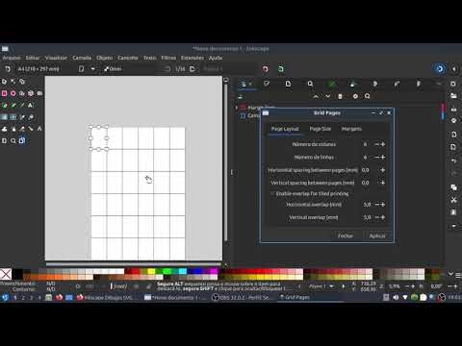Select the Zoom tool in toolbox
Viewport: 462px width, 346px height.
tap(13, 140)
